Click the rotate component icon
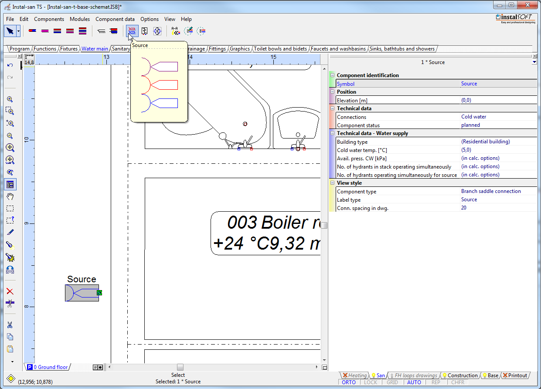The width and height of the screenshot is (541, 389). 10,270
